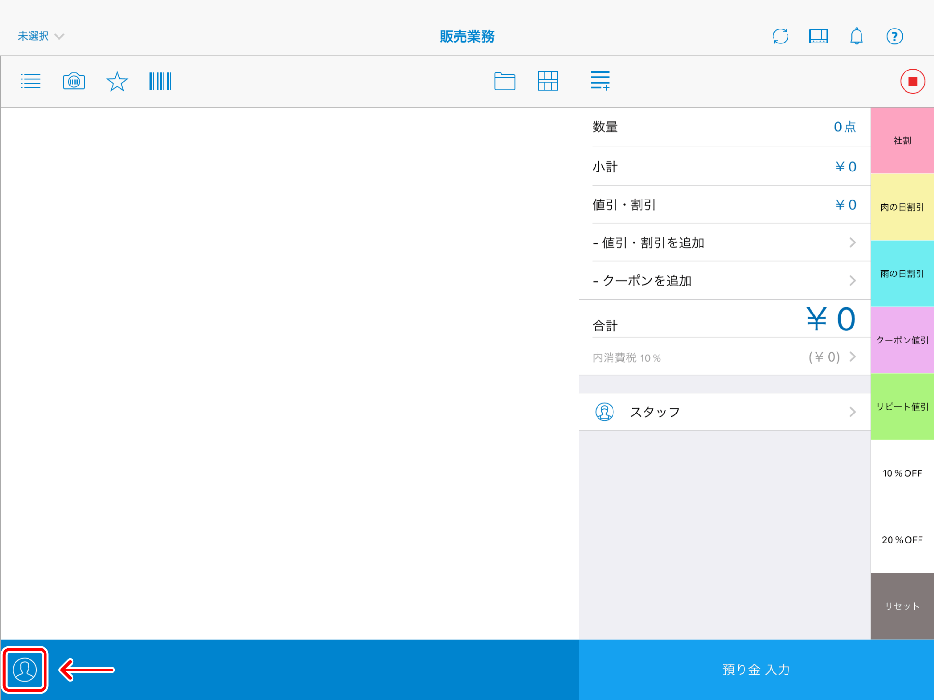The width and height of the screenshot is (934, 700).
Task: Select the pink 社割 discount swatch
Action: pos(902,141)
